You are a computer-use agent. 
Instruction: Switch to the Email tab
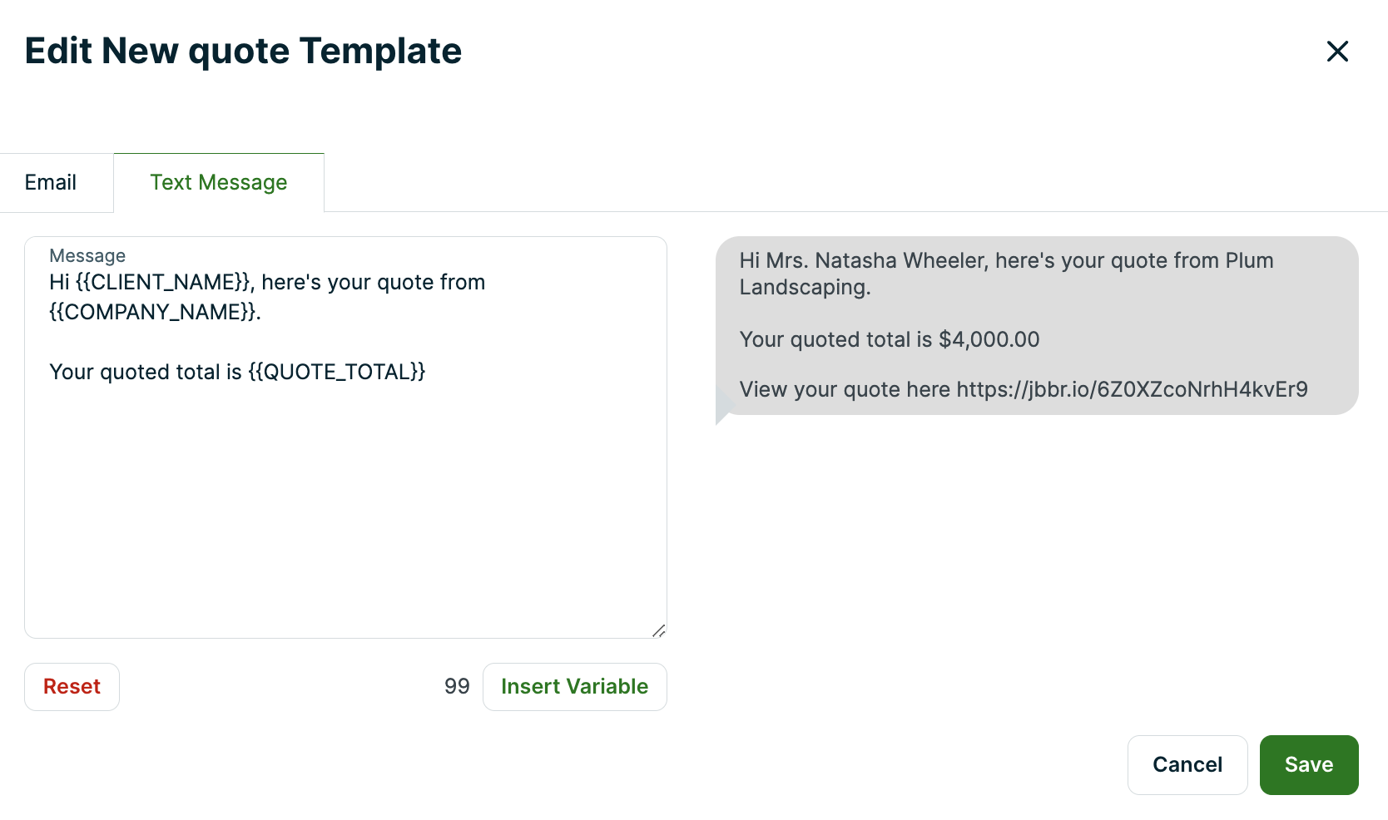point(51,182)
